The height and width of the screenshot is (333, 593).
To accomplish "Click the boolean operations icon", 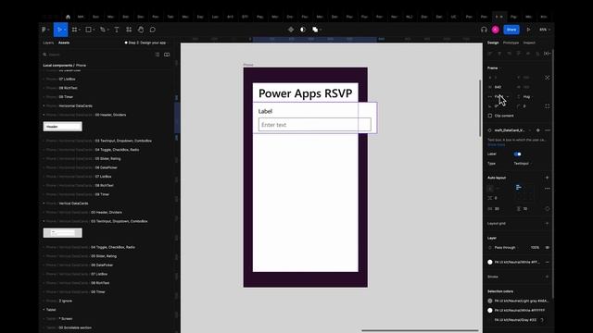I will 315,30.
